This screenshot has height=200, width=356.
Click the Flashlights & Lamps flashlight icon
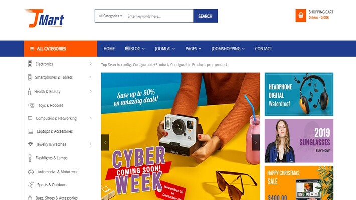pos(30,158)
